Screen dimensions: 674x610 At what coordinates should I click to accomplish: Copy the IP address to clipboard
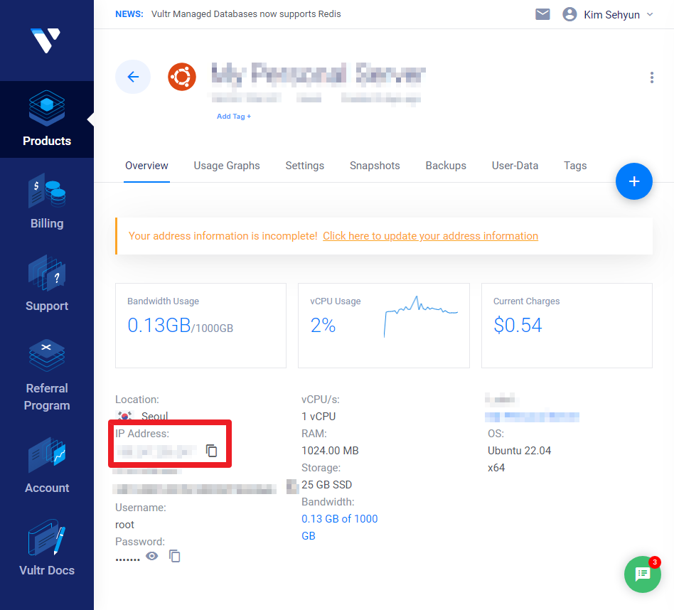tap(211, 451)
